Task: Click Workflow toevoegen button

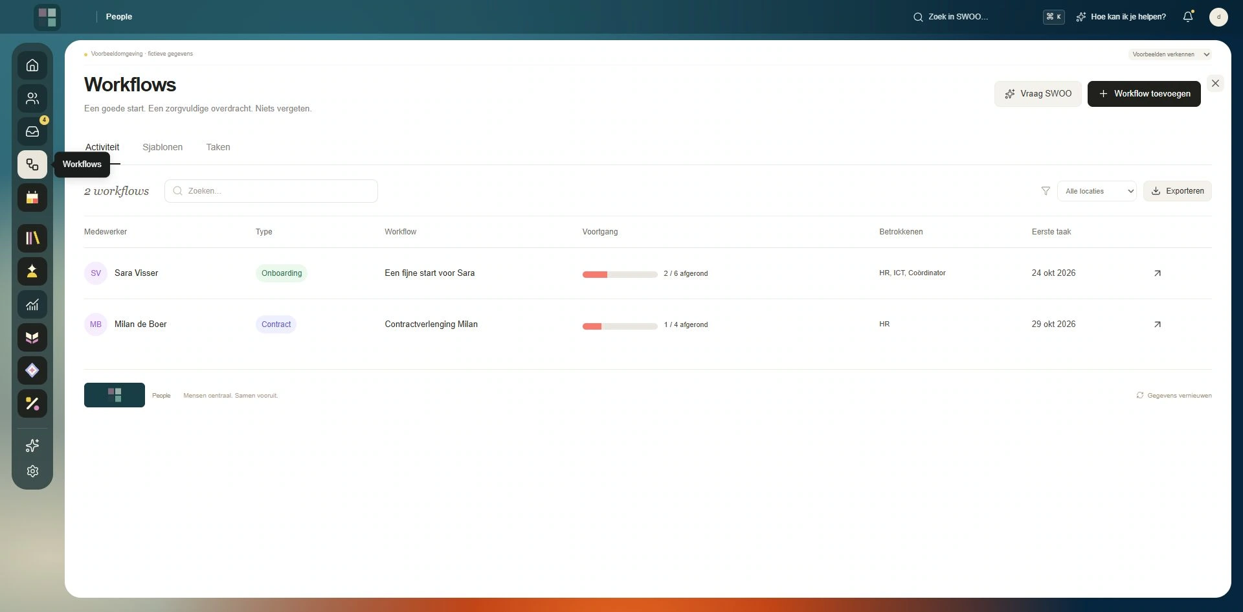Action: click(1144, 94)
